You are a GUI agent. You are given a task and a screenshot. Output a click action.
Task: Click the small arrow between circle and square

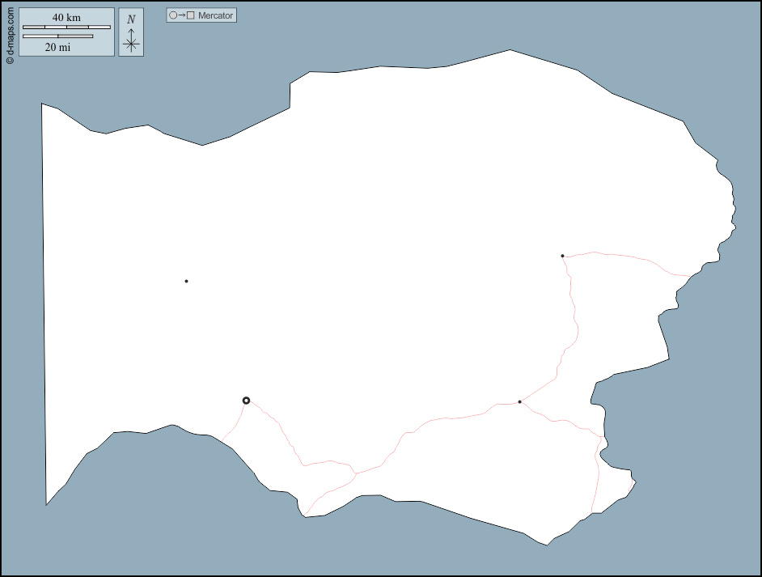181,15
